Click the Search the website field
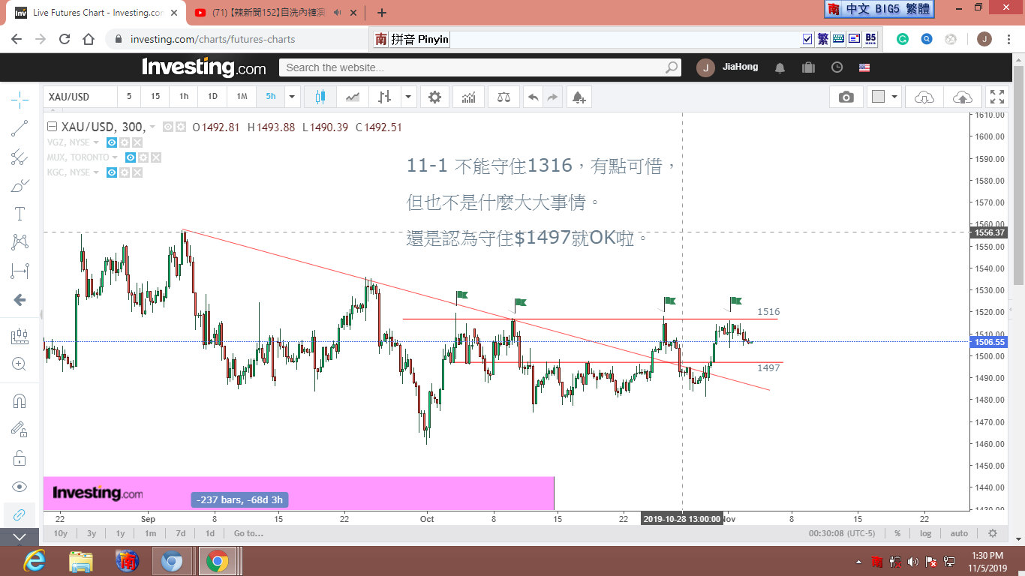This screenshot has height=576, width=1025. pos(480,67)
